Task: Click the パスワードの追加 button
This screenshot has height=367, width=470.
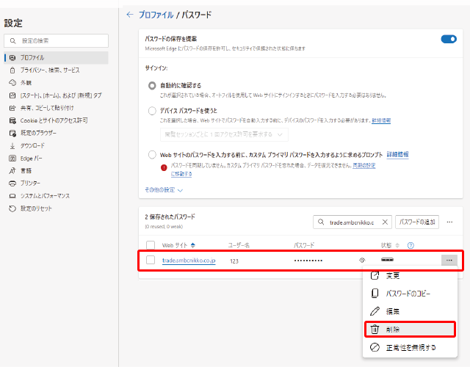Action: coord(417,222)
